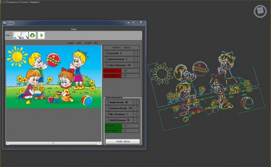Click the zoom in magnifier icon
The width and height of the screenshot is (271, 167).
point(17,35)
